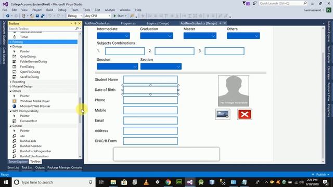This screenshot has width=333, height=187.
Task: Open the Windows Start menu
Action: pos(6,182)
